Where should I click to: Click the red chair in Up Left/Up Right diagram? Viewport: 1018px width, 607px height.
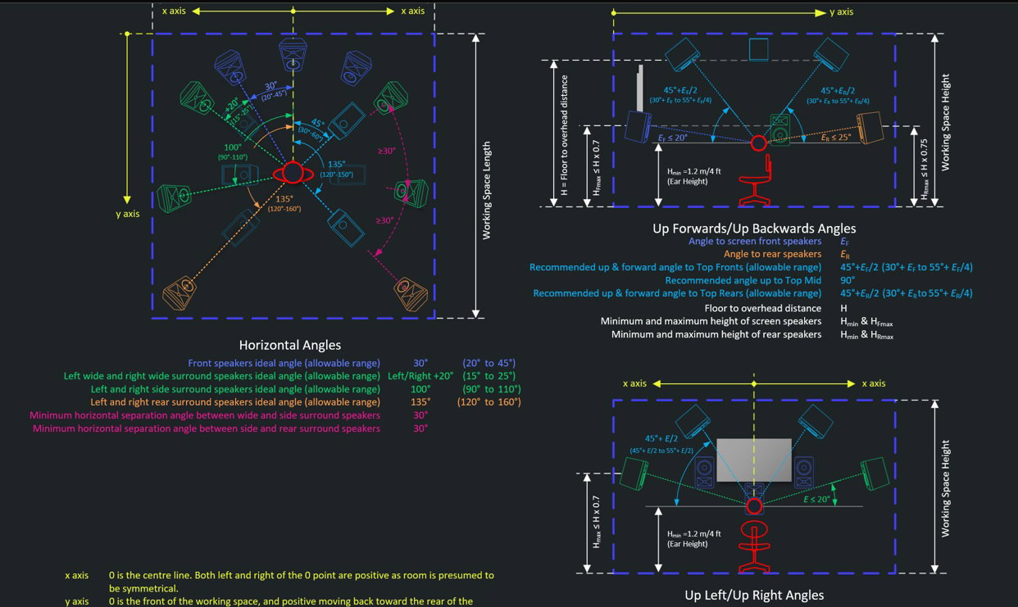755,545
